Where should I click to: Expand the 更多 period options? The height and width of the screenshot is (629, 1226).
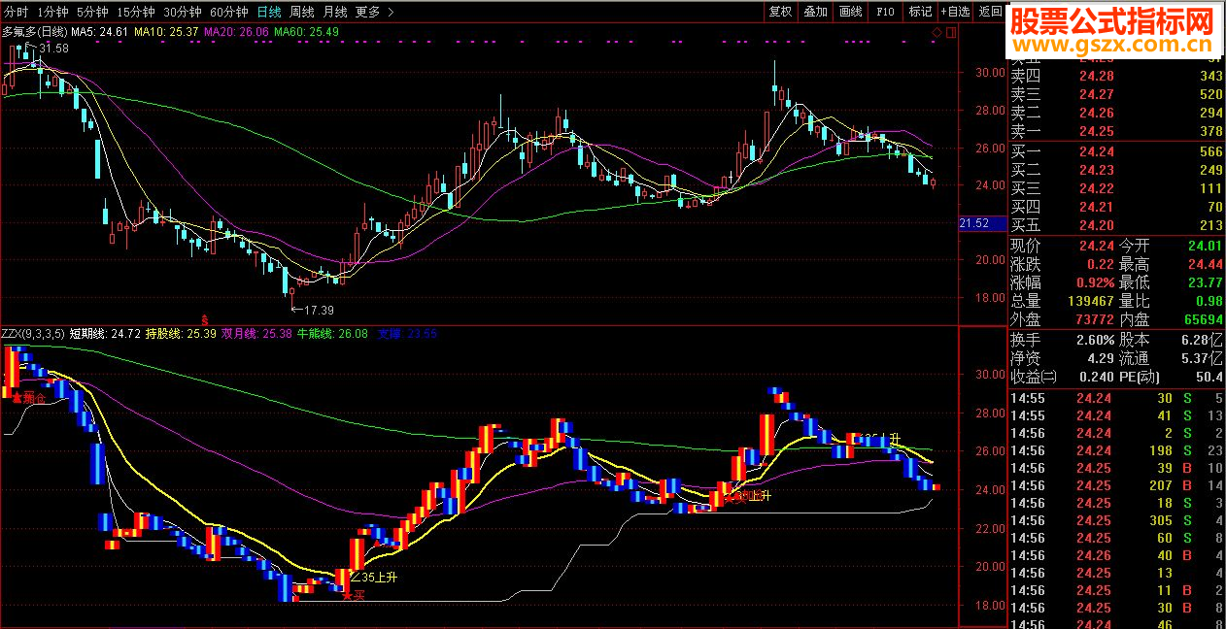(x=374, y=12)
